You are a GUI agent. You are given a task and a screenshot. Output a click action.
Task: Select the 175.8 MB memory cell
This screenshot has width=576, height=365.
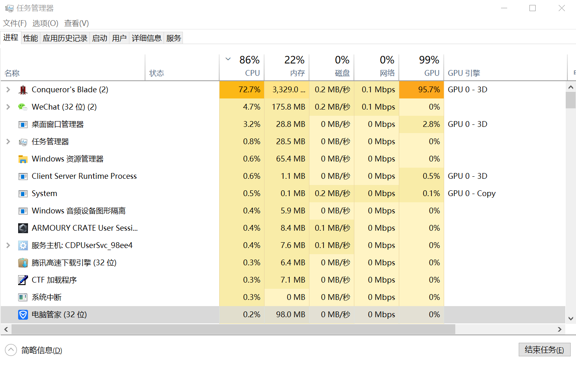(286, 107)
